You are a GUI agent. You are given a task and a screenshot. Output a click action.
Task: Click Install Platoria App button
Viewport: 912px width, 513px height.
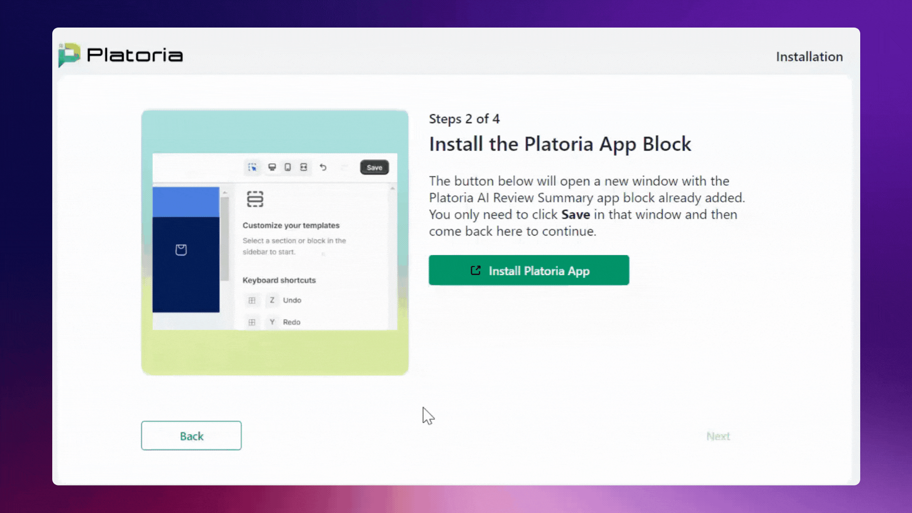click(x=529, y=270)
